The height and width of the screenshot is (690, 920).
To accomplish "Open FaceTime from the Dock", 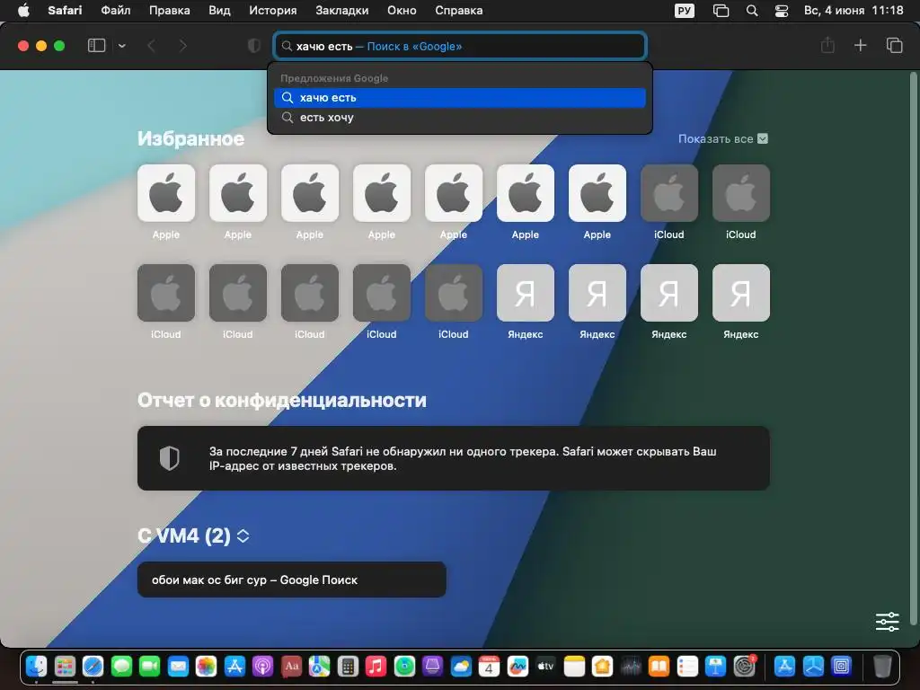I will pyautogui.click(x=150, y=667).
